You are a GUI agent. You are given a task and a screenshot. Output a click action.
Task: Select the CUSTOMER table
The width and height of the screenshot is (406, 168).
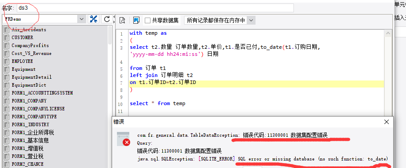(x=22, y=37)
